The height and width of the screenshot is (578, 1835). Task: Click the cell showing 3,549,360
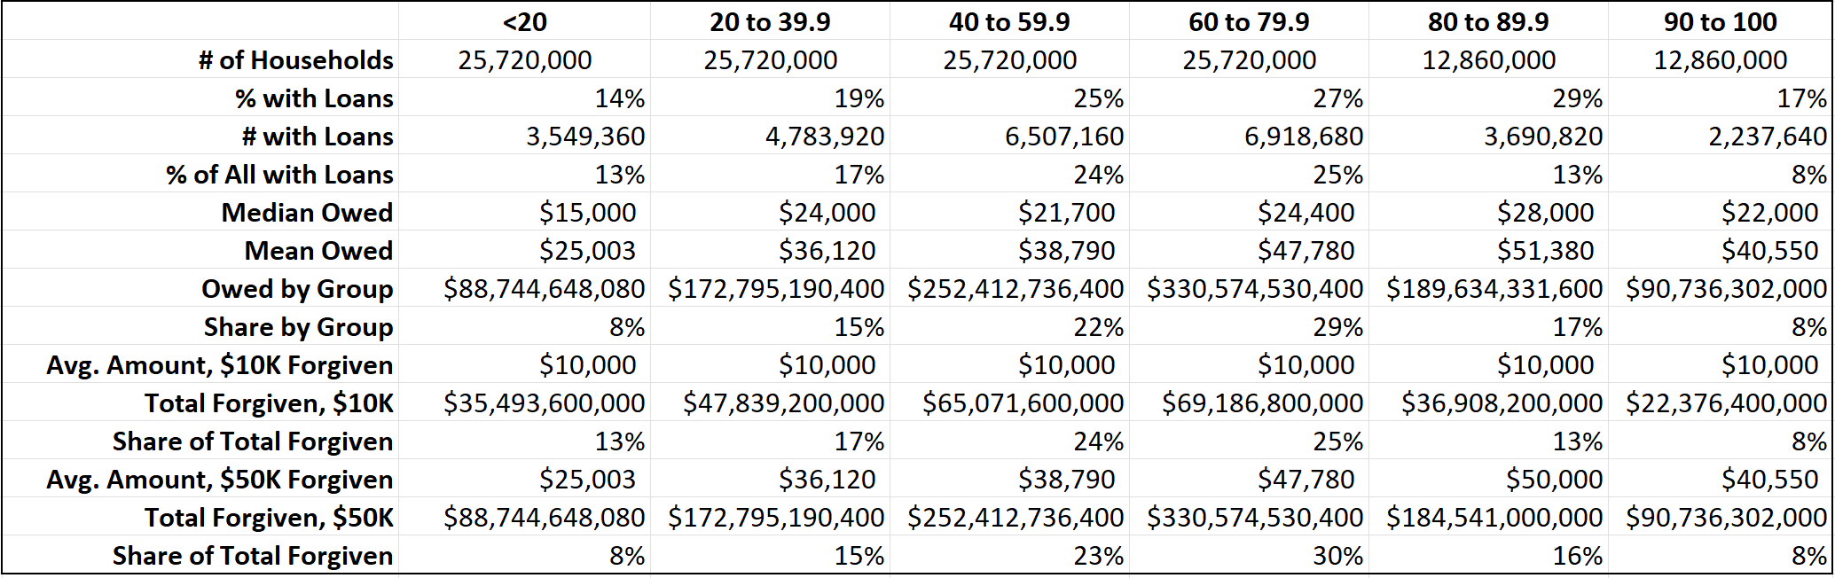coord(585,137)
